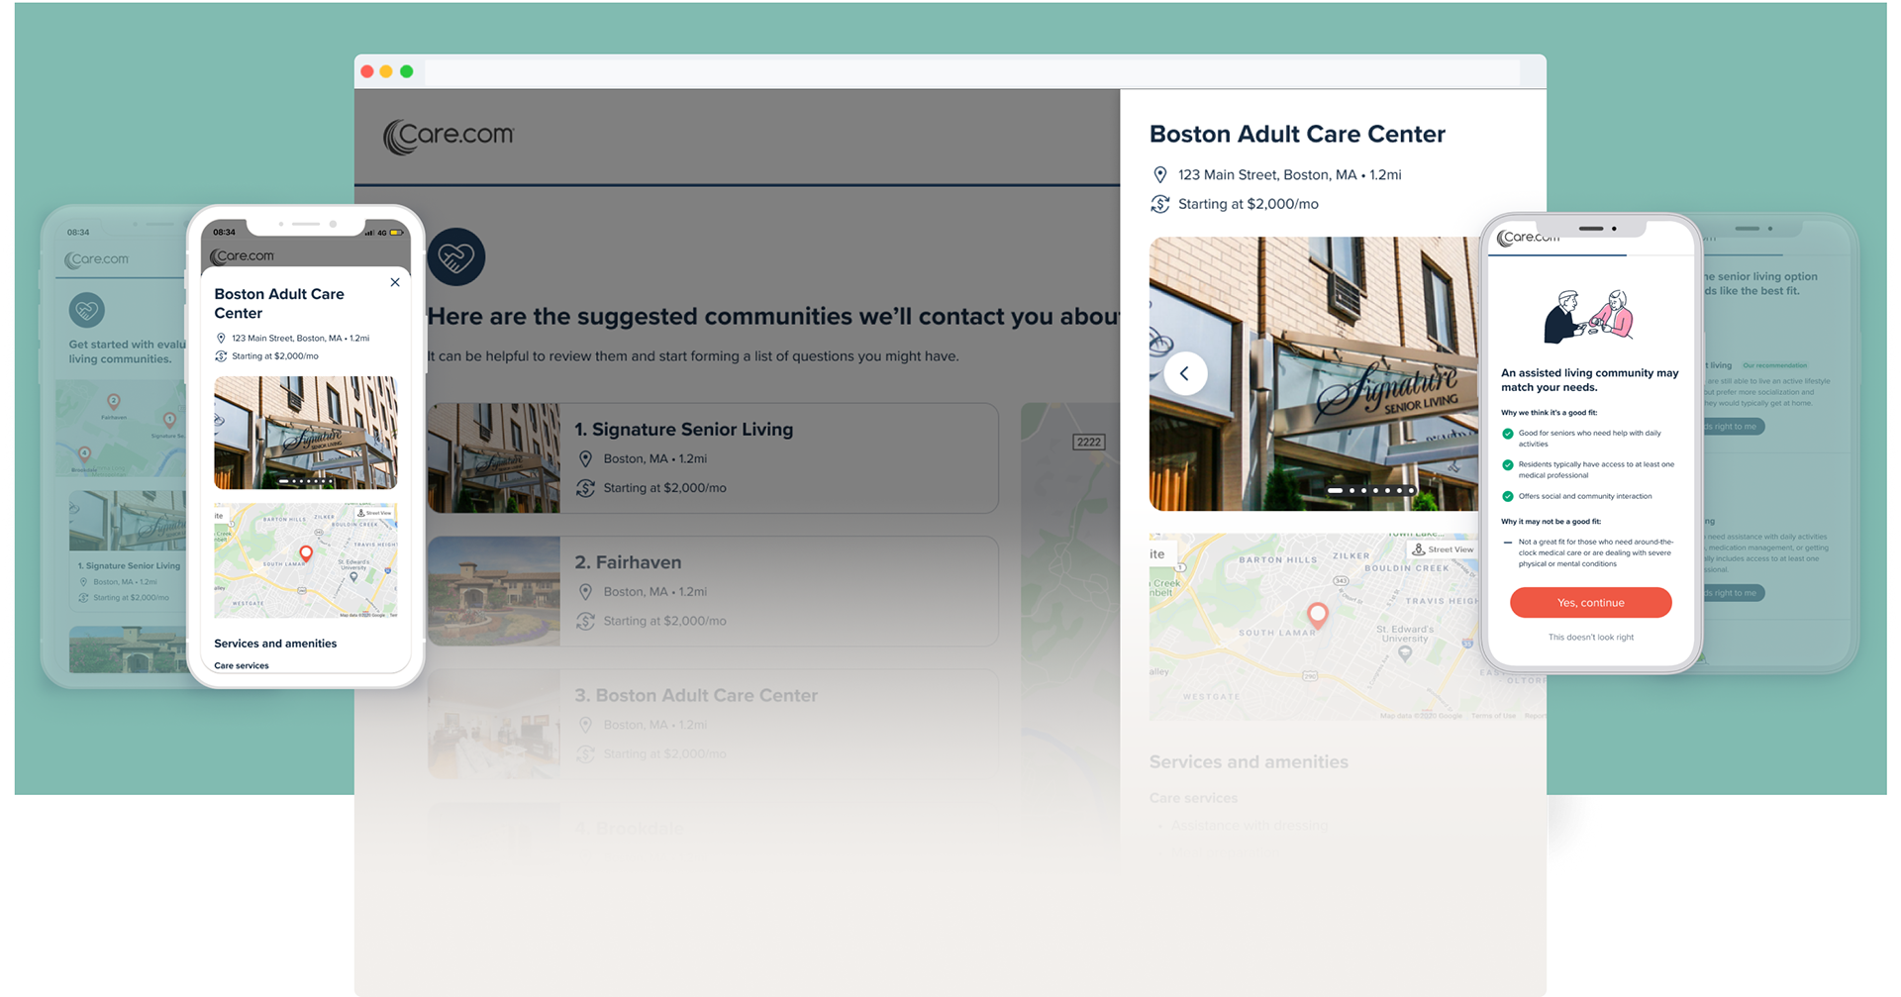Screen dimensions: 1901x997
Task: Click the pricing icon in the Signature Senior Living card
Action: [x=585, y=488]
